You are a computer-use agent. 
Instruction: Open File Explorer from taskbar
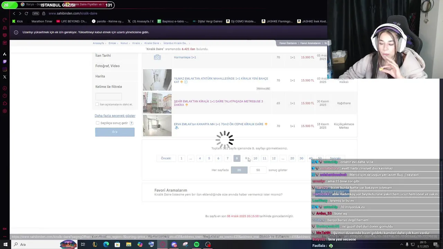(x=128, y=245)
